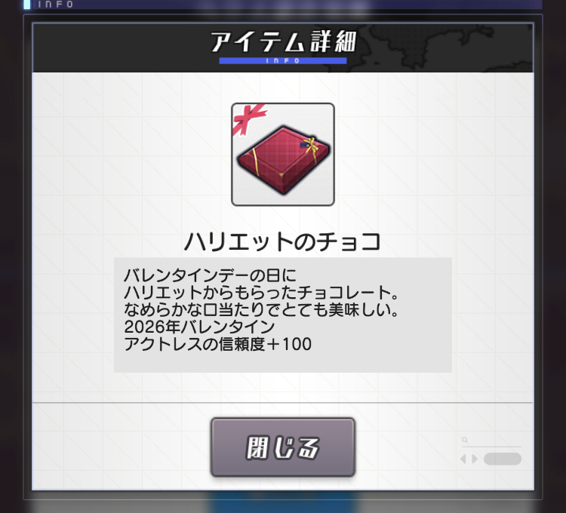Click the アクトレスの信頼度+100 effect line
Viewport: 566px width, 513px height.
217,344
